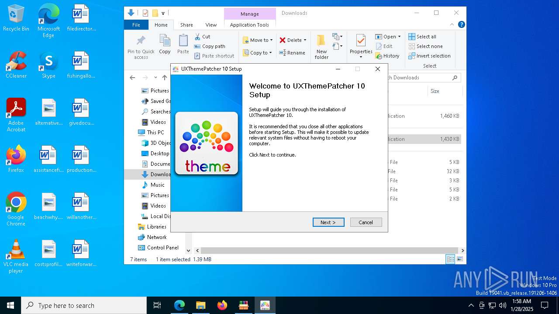This screenshot has height=314, width=559.
Task: Open Music in navigation tree
Action: pyautogui.click(x=158, y=185)
